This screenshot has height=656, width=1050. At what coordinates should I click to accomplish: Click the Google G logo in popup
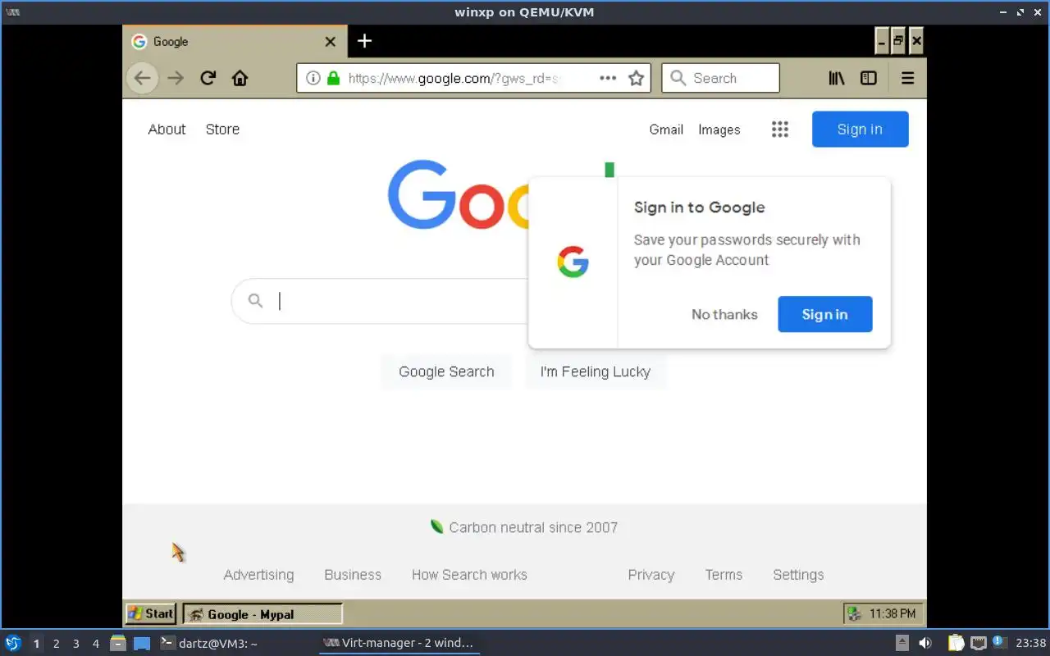coord(573,262)
